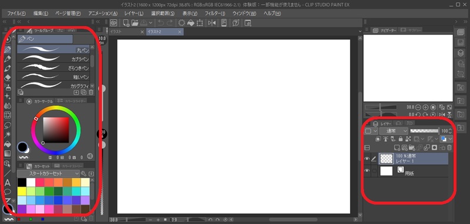Click the Clear (dotted circle) command icon

(x=182, y=23)
